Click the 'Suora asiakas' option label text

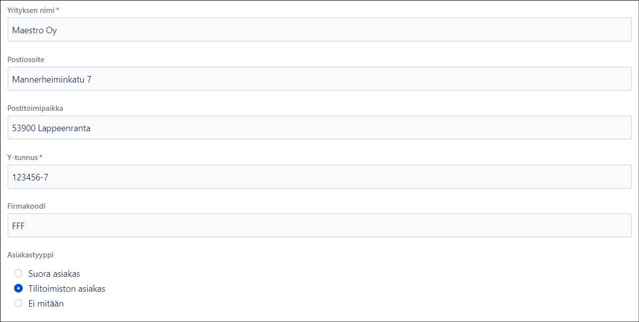click(54, 273)
